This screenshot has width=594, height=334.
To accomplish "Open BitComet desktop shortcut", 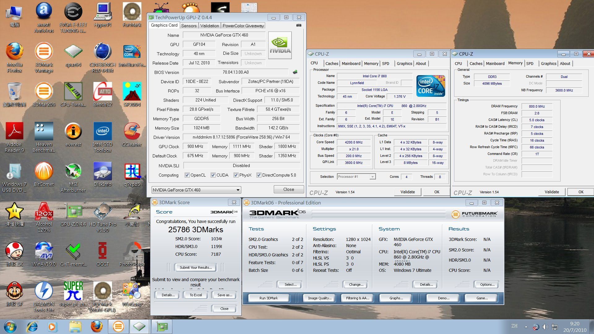I will (x=44, y=175).
